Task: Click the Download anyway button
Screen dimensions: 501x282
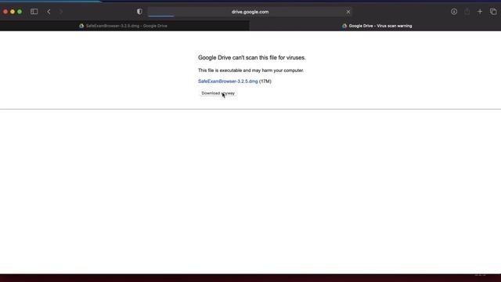Action: (218, 93)
